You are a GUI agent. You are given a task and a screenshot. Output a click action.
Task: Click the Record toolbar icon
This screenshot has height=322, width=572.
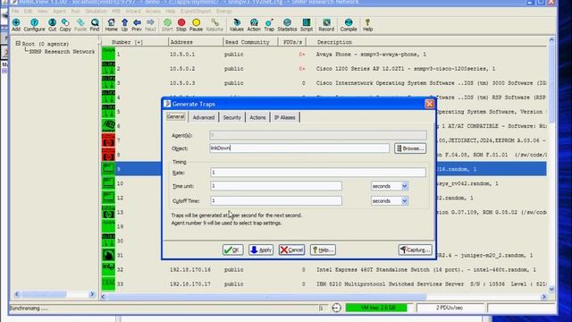(x=326, y=25)
